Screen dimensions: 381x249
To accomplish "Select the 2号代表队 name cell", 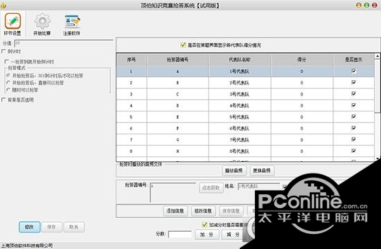I will (x=240, y=83).
